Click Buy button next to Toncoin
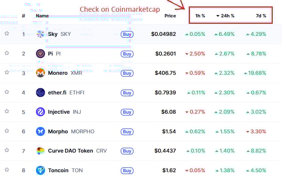 point(127,171)
